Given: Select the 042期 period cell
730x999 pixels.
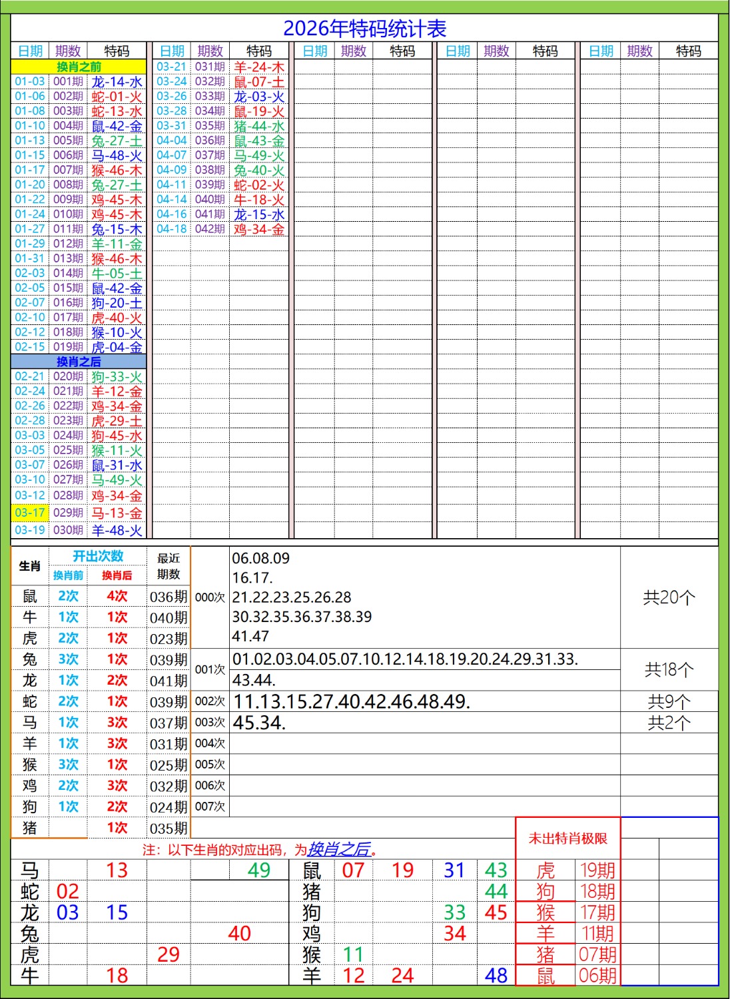Looking at the screenshot, I should click(x=210, y=229).
